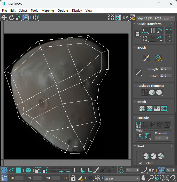Screen dimensions: 177x182
Task: Click the Relax custom icon
Action: pos(159,92)
